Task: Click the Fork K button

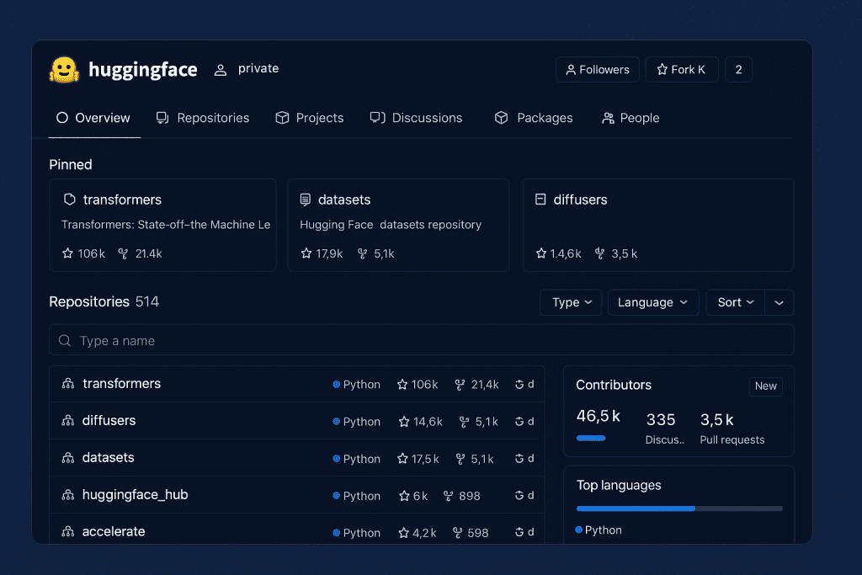Action: 682,70
